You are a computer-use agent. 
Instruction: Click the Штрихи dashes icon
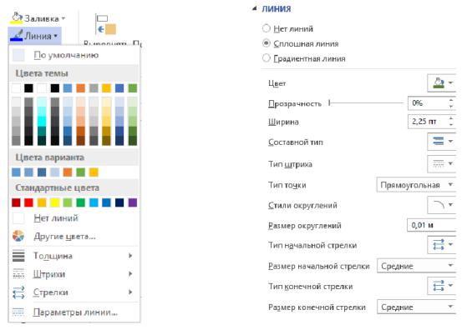coord(18,274)
